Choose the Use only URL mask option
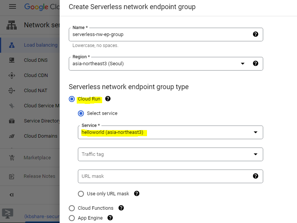Screen dimensions: 297x223 [x=81, y=194]
